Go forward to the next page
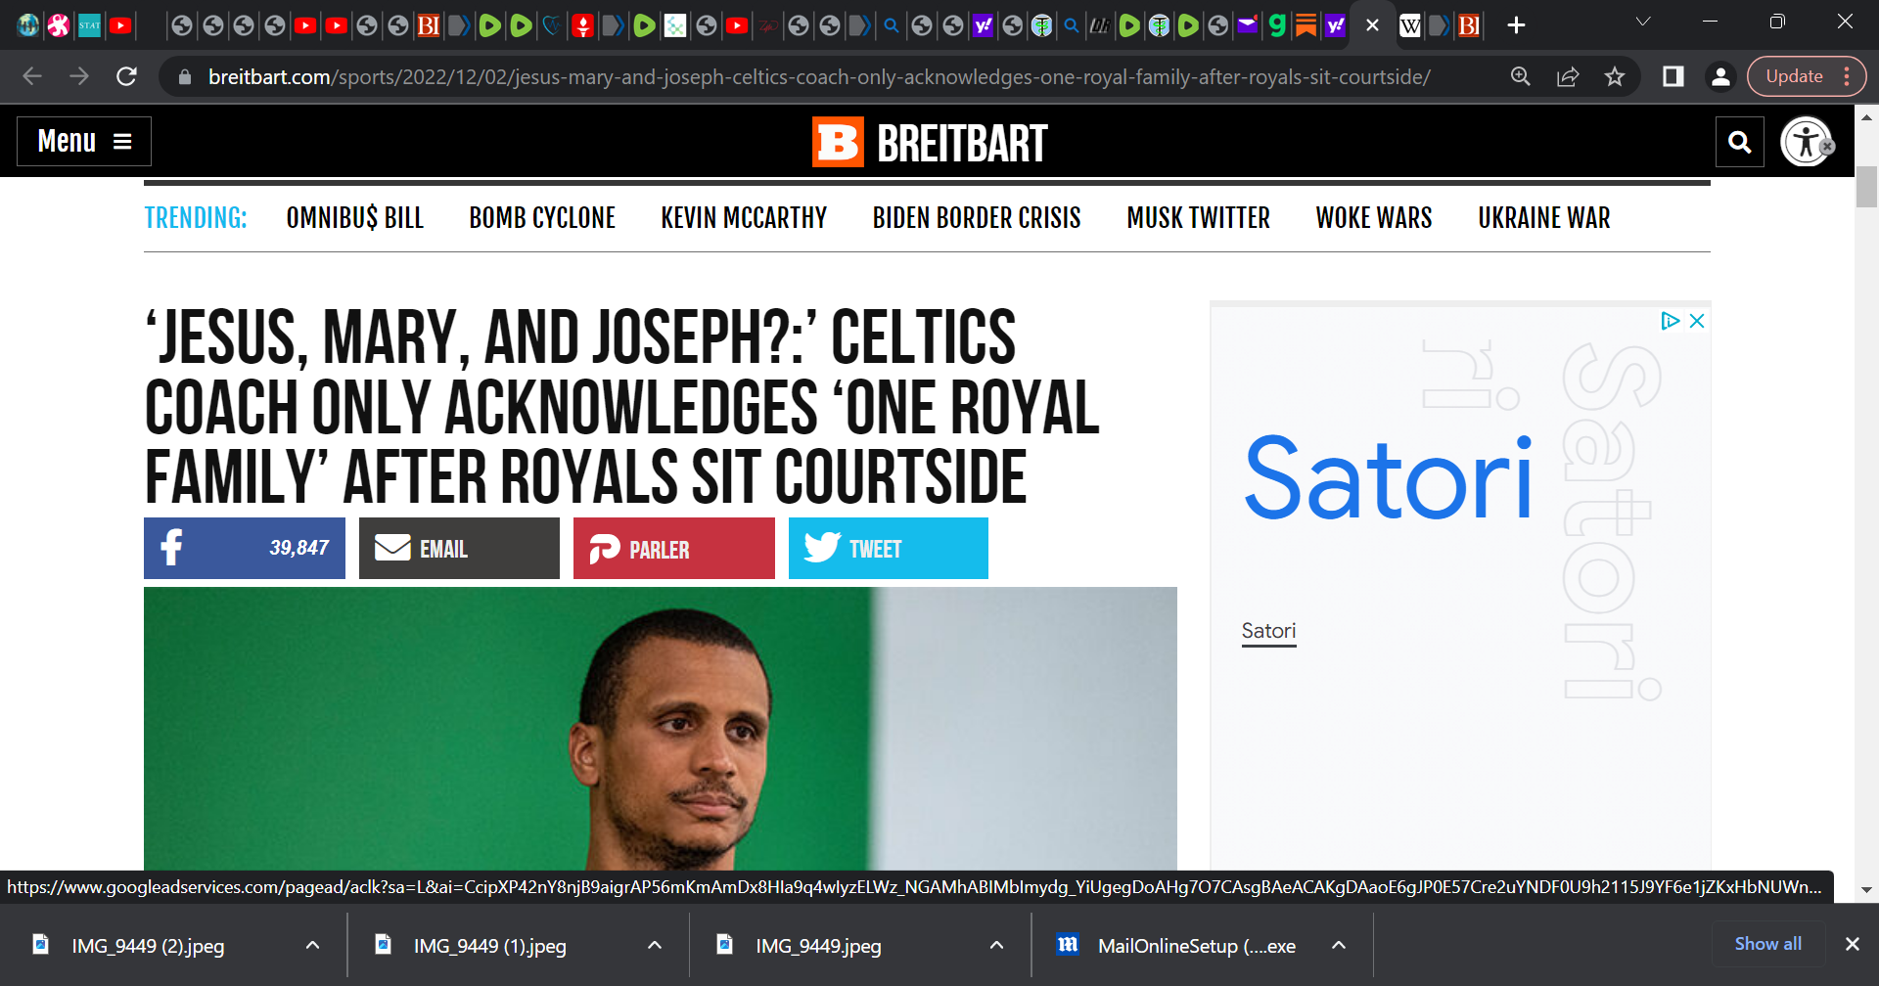The image size is (1879, 986). (79, 76)
